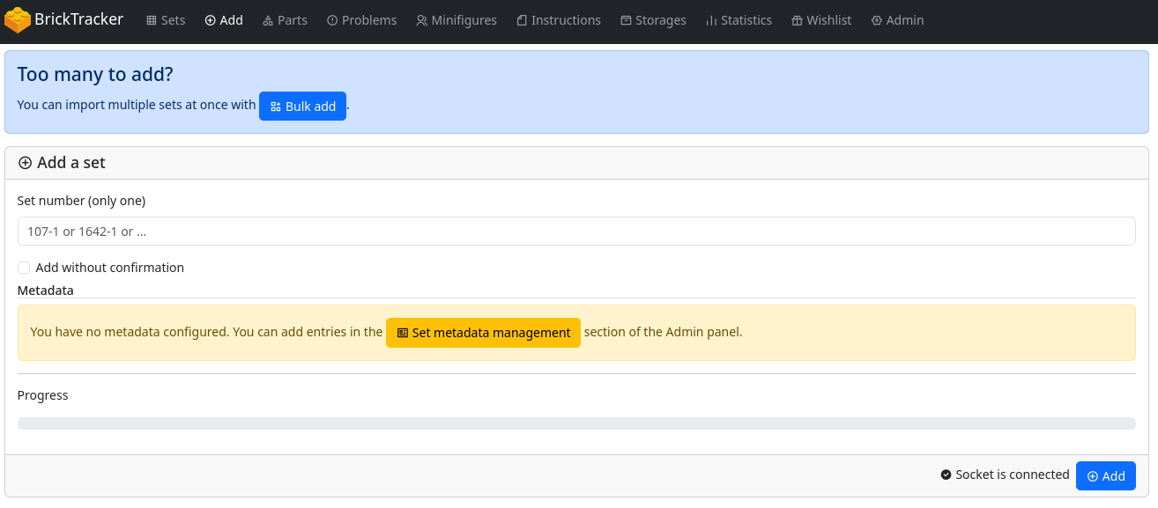Open the Sets page
This screenshot has width=1158, height=508.
point(166,20)
